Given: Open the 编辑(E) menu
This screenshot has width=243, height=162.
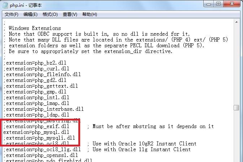Looking at the screenshot, I should click(x=30, y=14).
